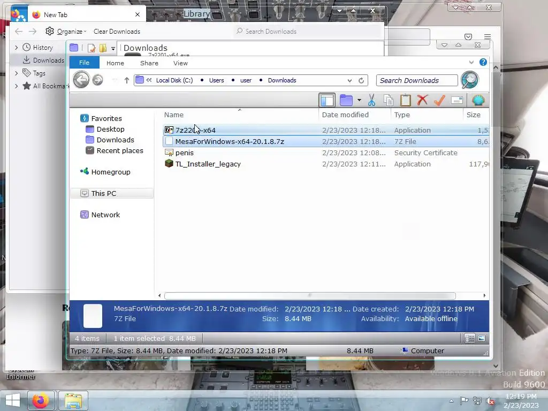Click File Explorer taskbar icon
548x411 pixels.
tap(73, 400)
